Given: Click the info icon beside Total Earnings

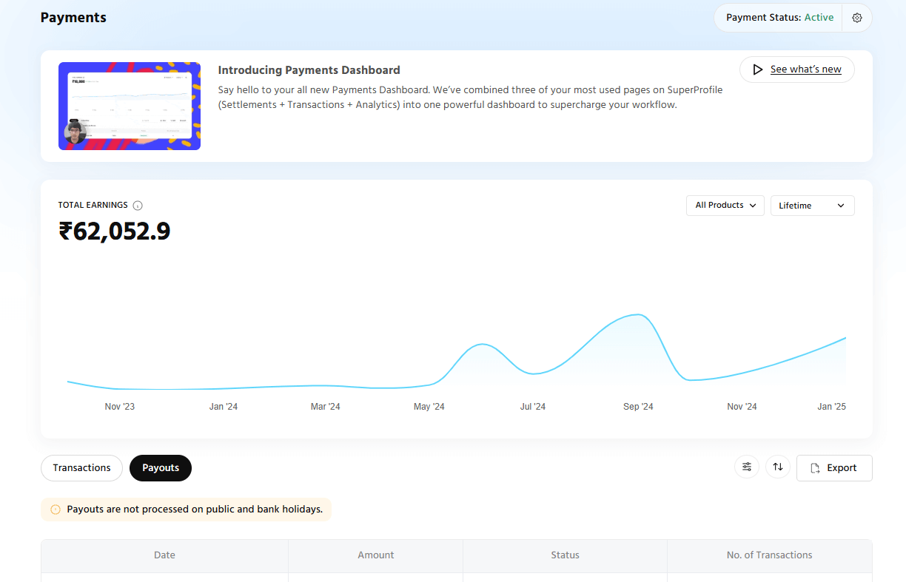Looking at the screenshot, I should [138, 206].
